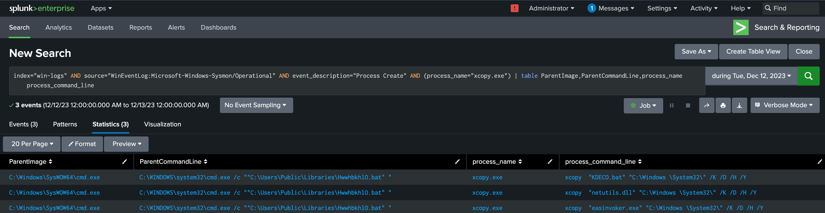The width and height of the screenshot is (825, 213).
Task: Edit ParentImage column with pencil icon
Action: [124, 162]
